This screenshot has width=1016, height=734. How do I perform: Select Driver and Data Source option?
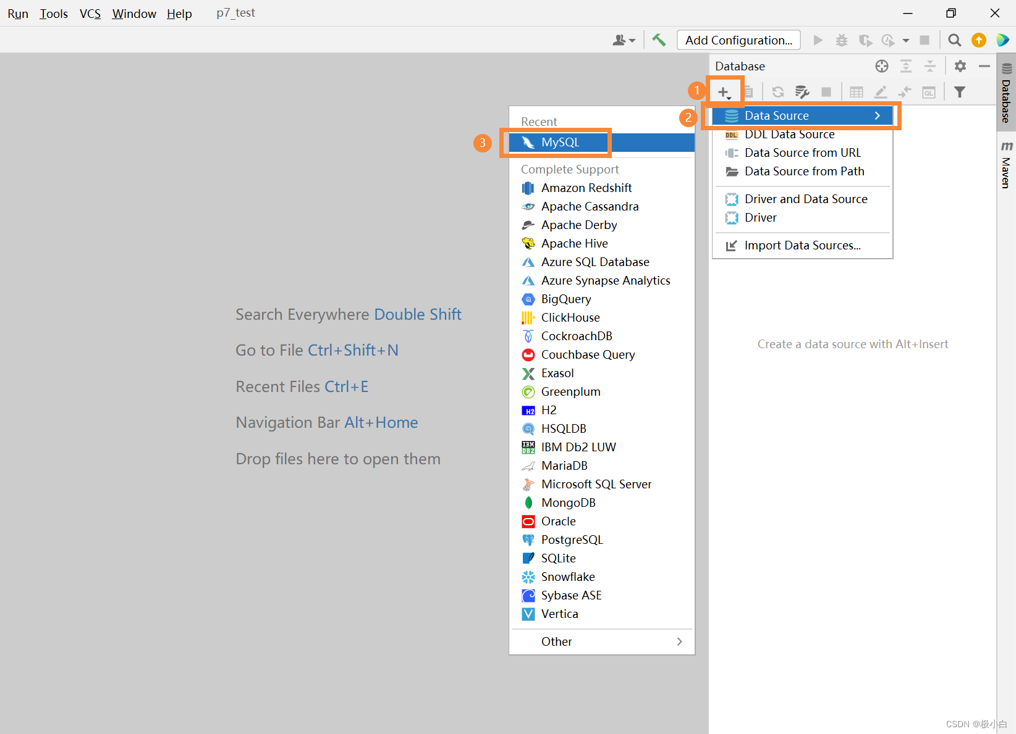tap(803, 199)
